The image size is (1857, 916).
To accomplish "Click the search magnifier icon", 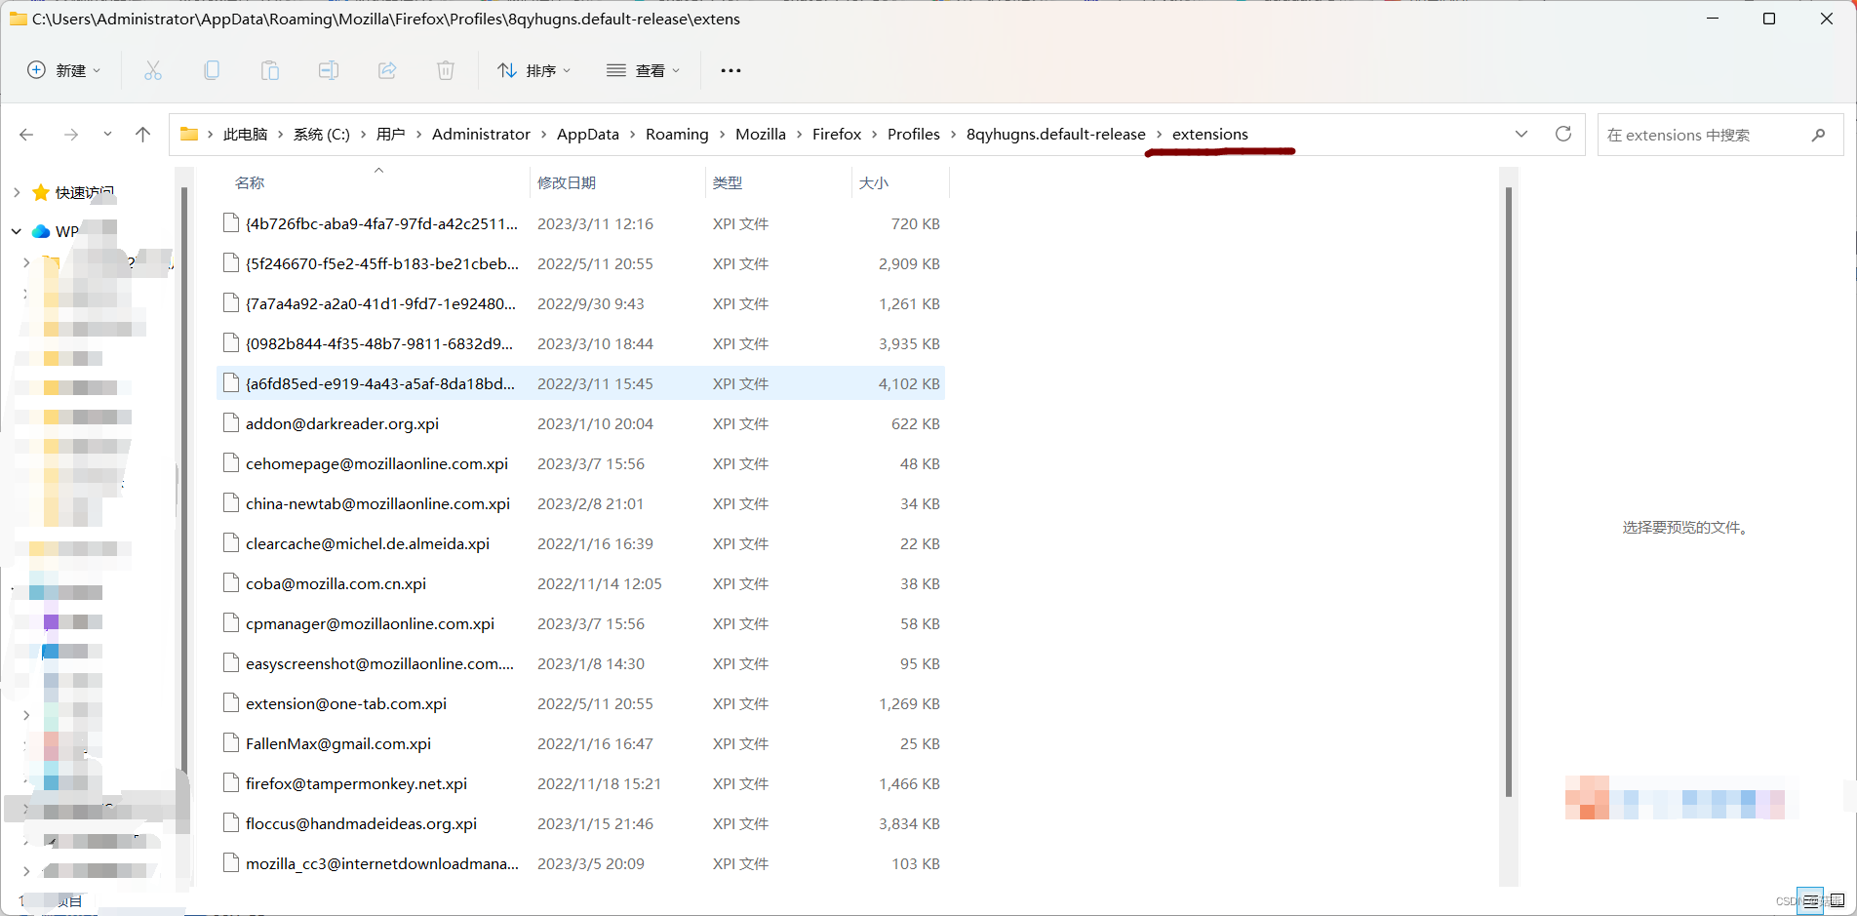I will click(x=1819, y=136).
